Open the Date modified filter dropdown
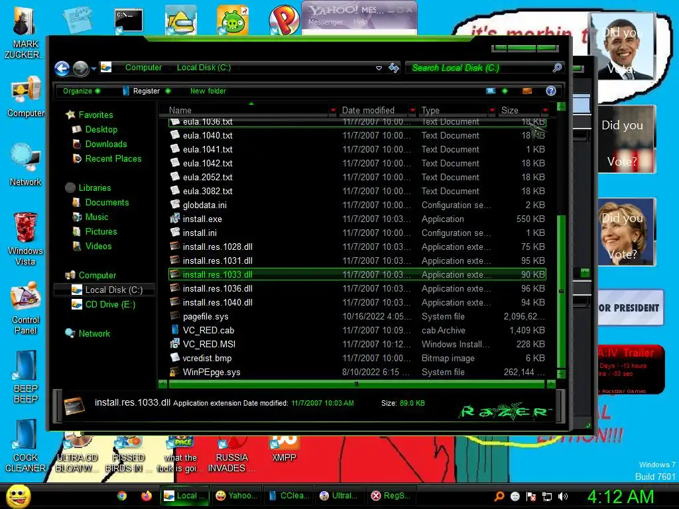 (412, 111)
